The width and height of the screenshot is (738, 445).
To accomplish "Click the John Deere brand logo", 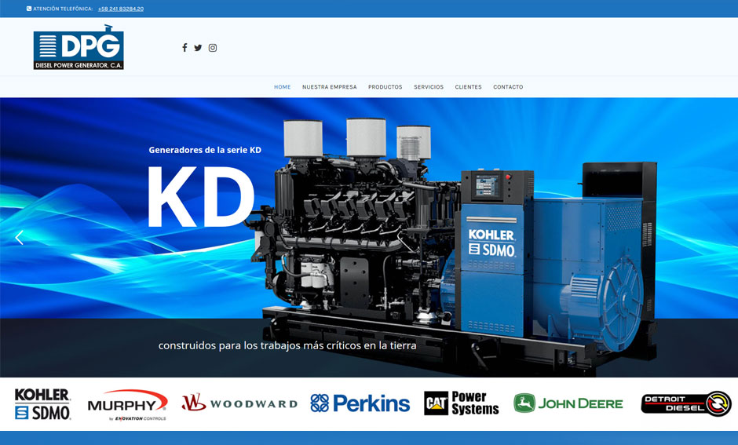I will (x=568, y=403).
